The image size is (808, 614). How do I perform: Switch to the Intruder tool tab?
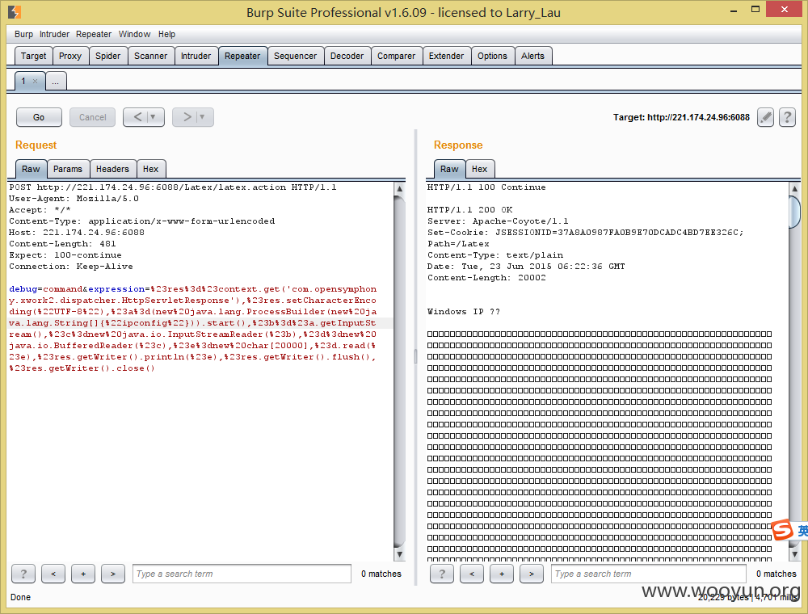(196, 56)
